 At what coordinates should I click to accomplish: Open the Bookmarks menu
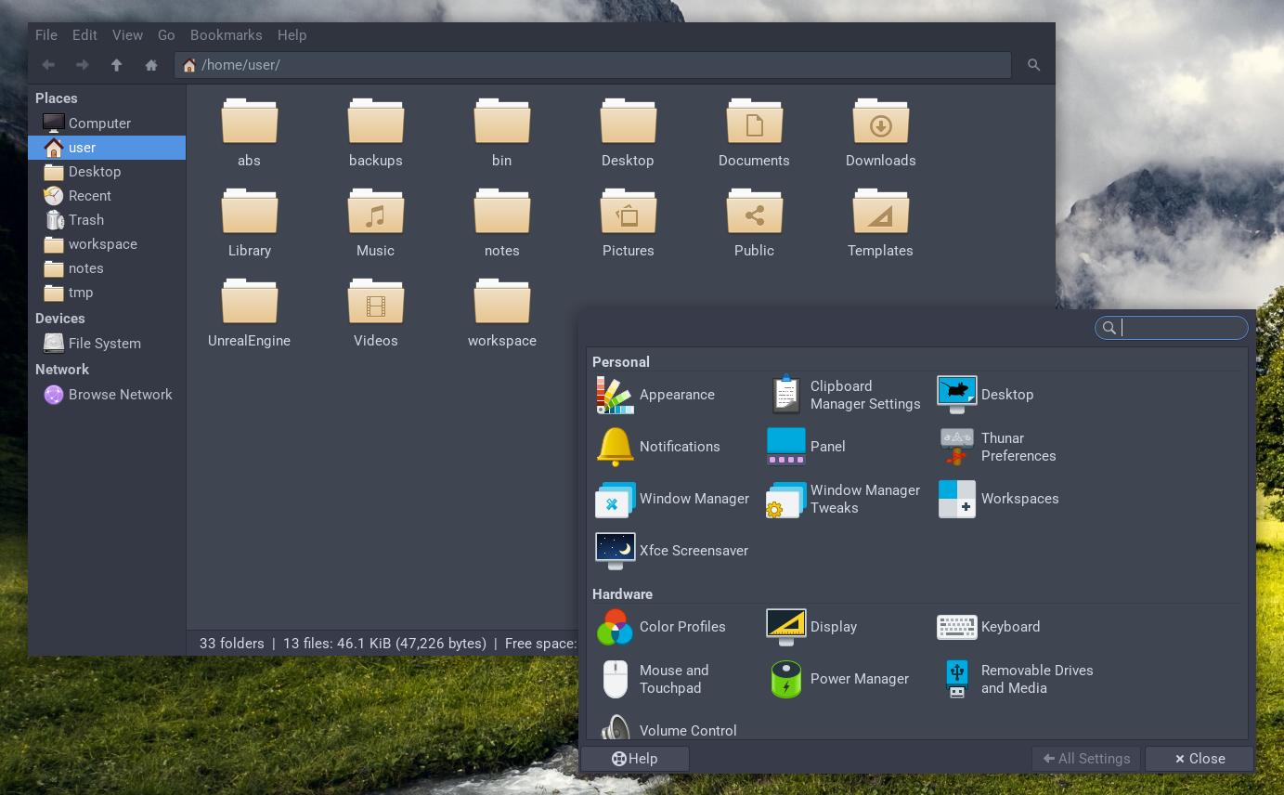(227, 35)
